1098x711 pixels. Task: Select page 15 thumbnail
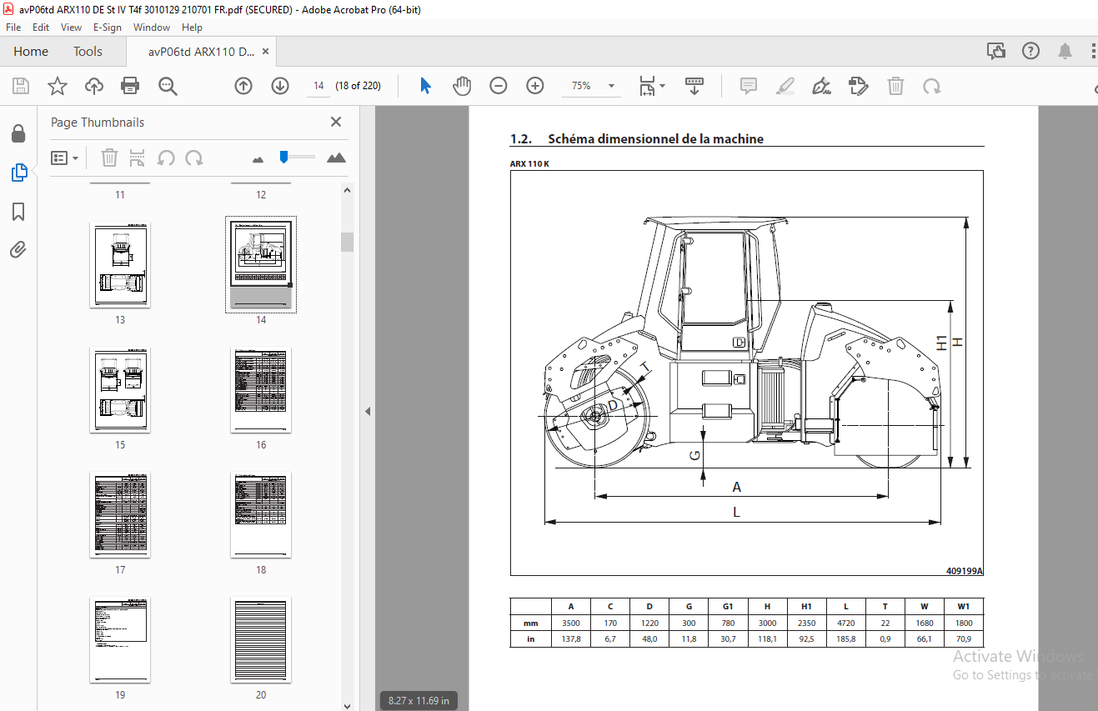point(120,390)
